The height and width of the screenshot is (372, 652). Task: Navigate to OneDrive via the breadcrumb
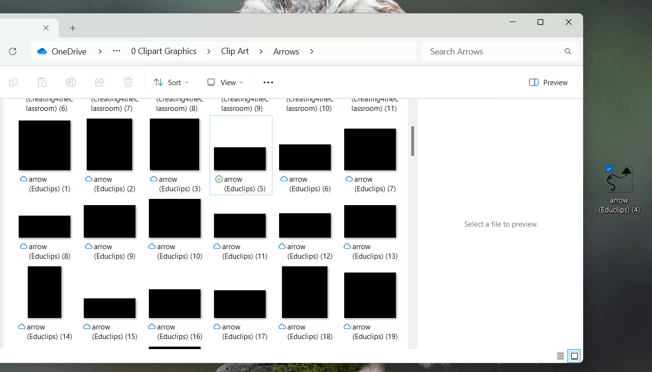point(67,51)
